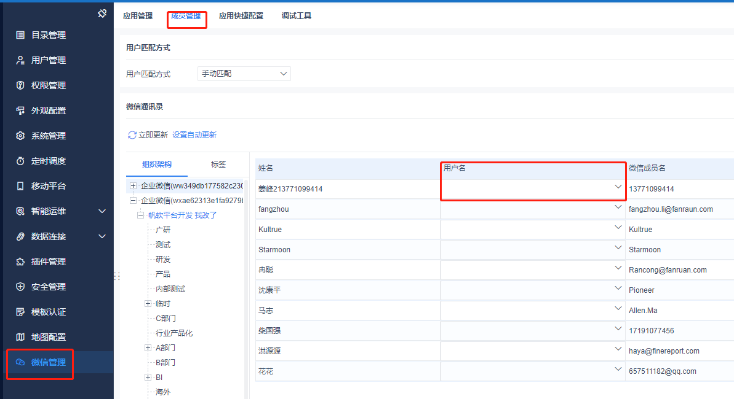Click the 权限管理 shield icon
This screenshot has width=734, height=399.
[20, 85]
